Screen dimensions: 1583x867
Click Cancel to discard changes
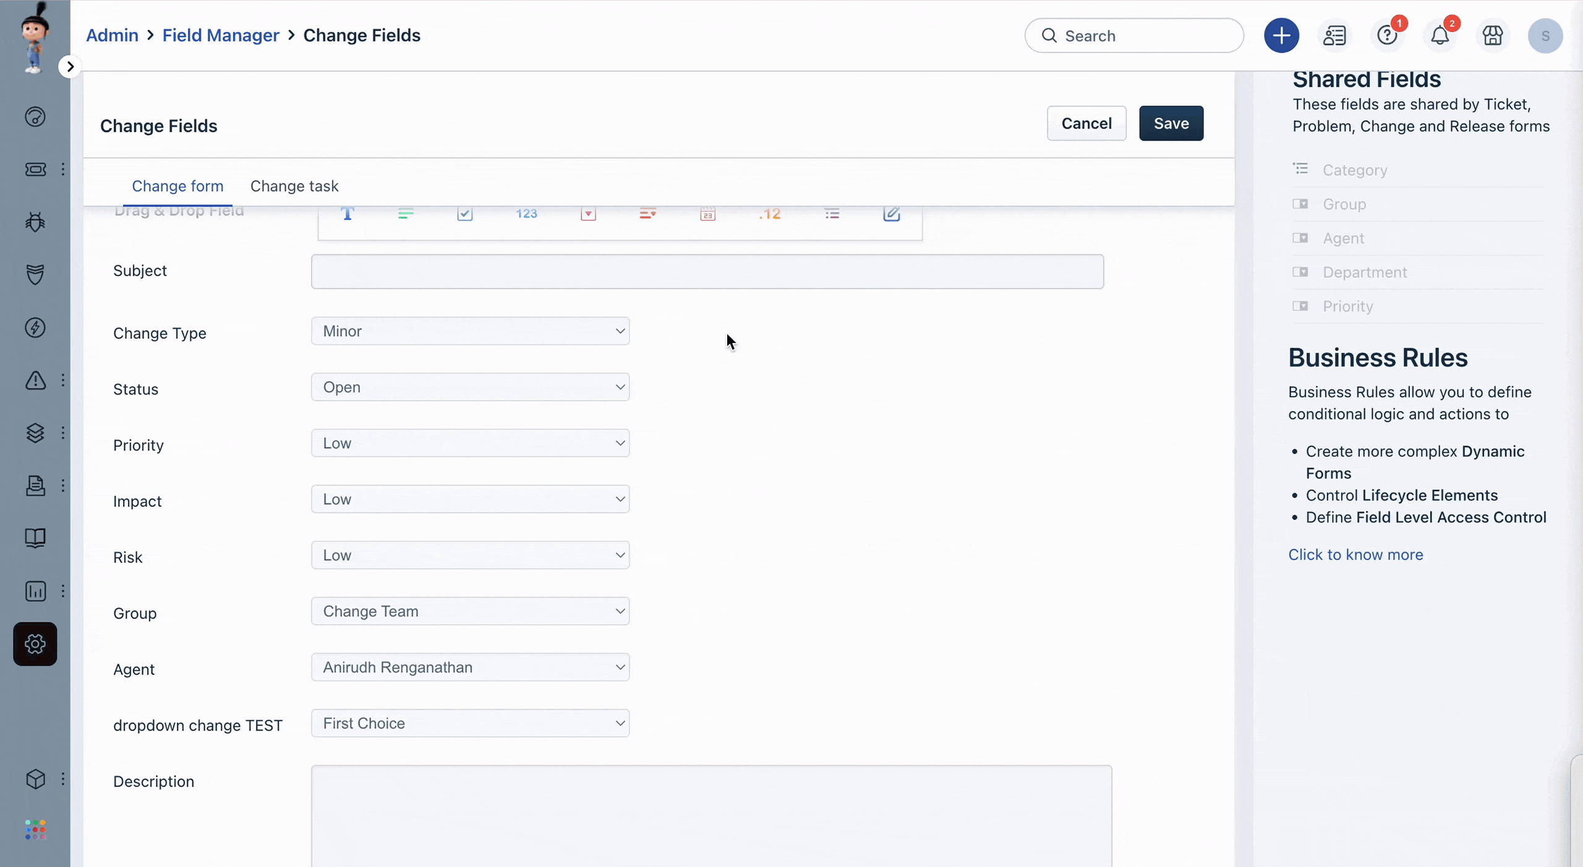coord(1085,123)
